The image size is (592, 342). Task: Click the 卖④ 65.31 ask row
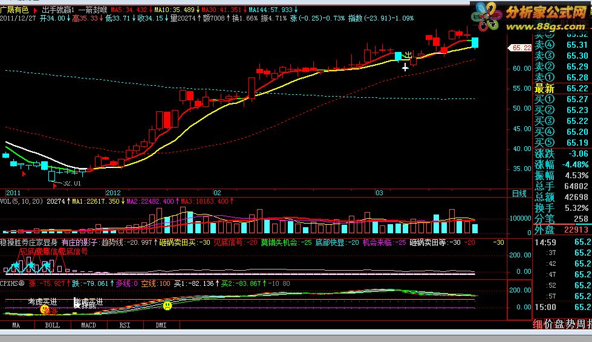(x=561, y=45)
